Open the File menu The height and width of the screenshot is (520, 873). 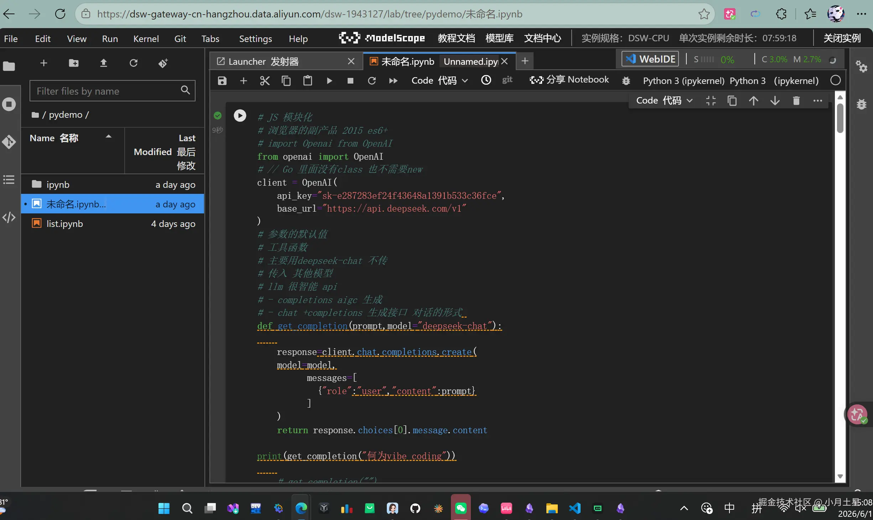11,38
